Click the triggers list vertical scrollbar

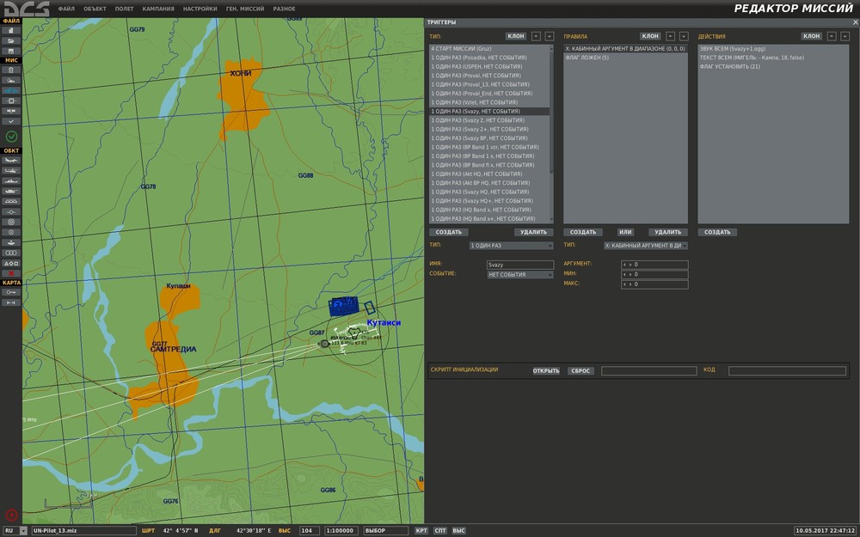551,112
